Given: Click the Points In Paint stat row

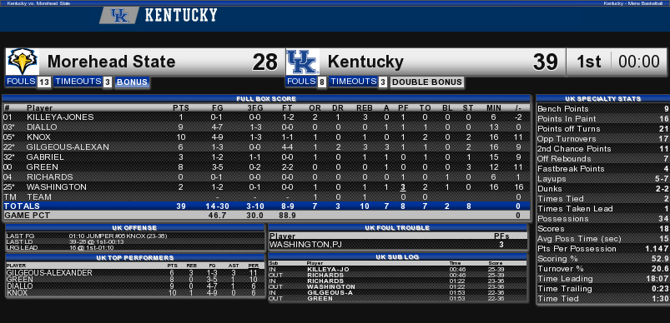Looking at the screenshot, I should pyautogui.click(x=602, y=119).
